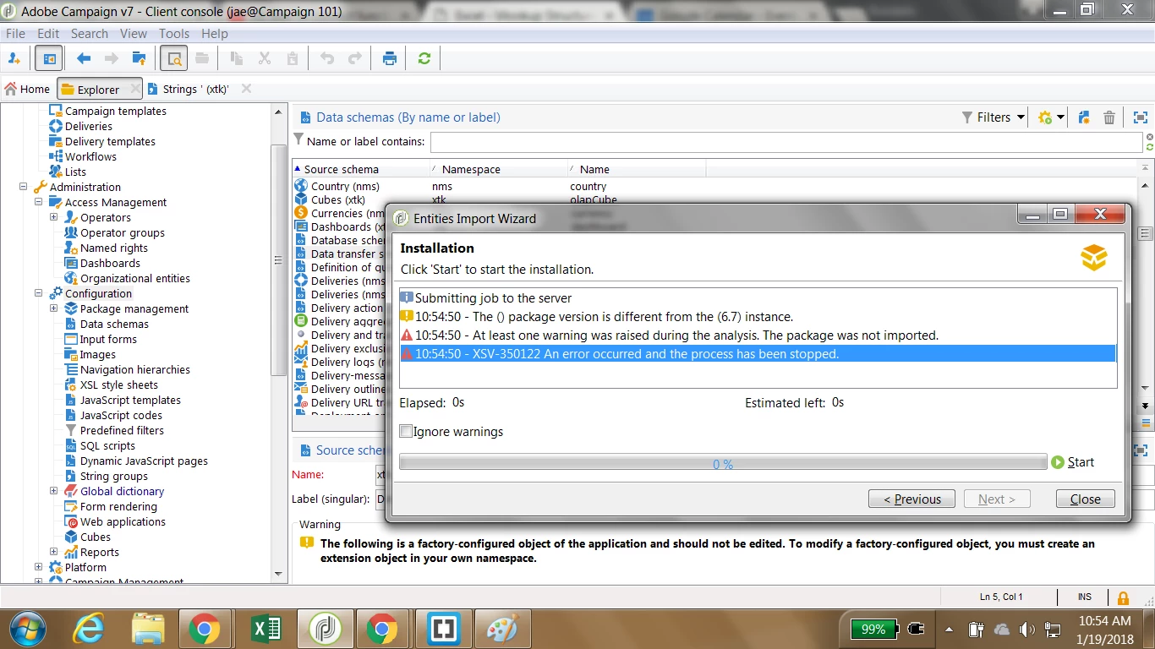The height and width of the screenshot is (649, 1155).
Task: Click the volume icon in system tray
Action: tap(1027, 630)
